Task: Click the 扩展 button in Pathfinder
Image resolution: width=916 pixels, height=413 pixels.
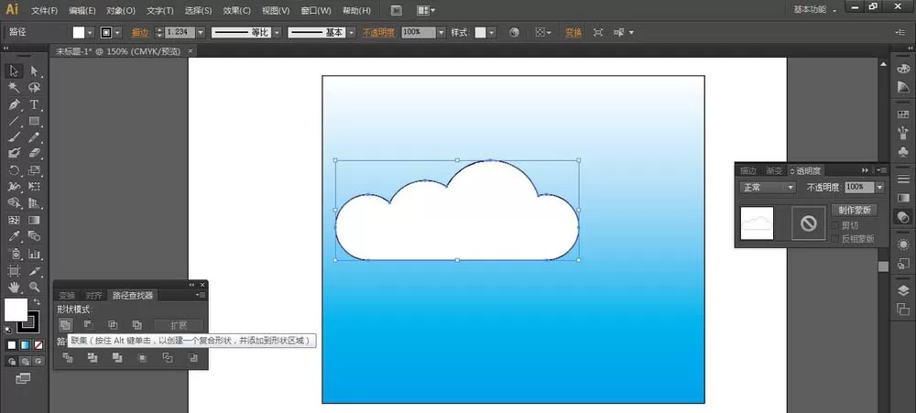Action: click(x=179, y=325)
